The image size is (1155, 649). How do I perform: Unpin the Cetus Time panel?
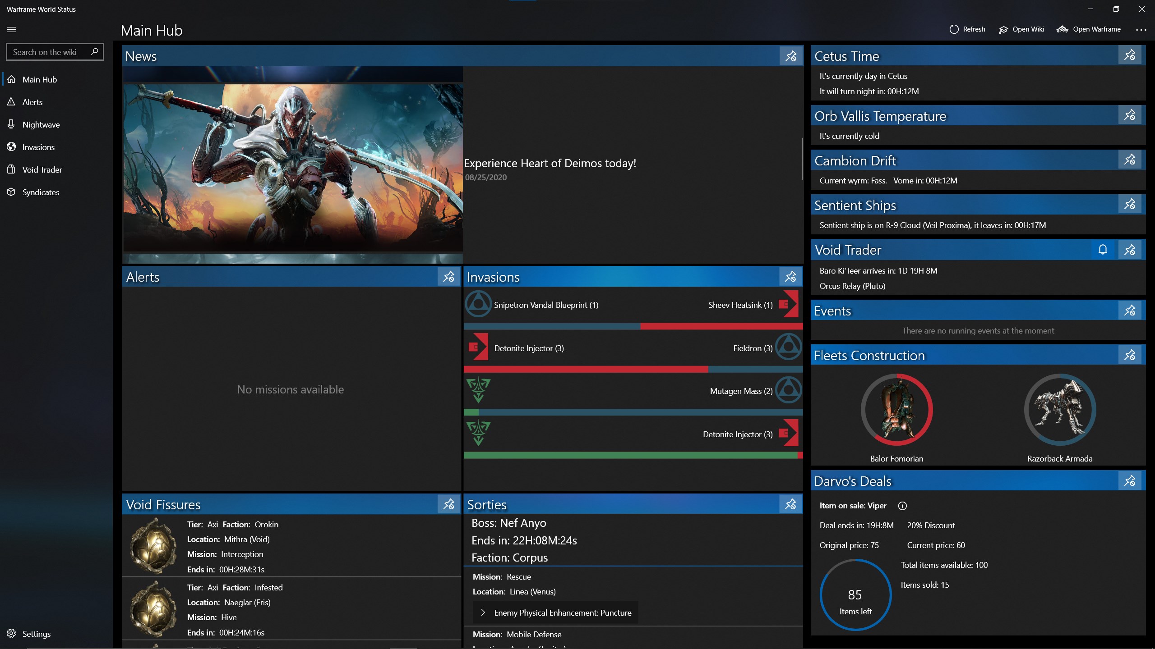coord(1130,55)
